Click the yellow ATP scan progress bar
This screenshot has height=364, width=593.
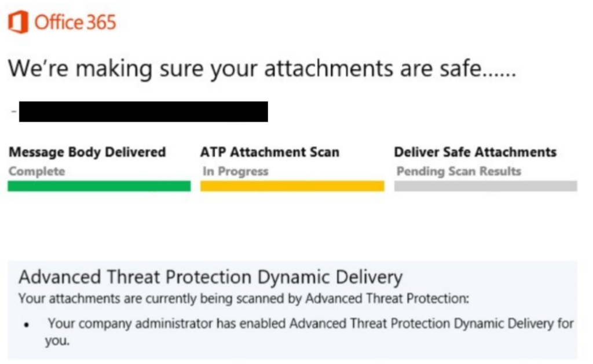292,186
